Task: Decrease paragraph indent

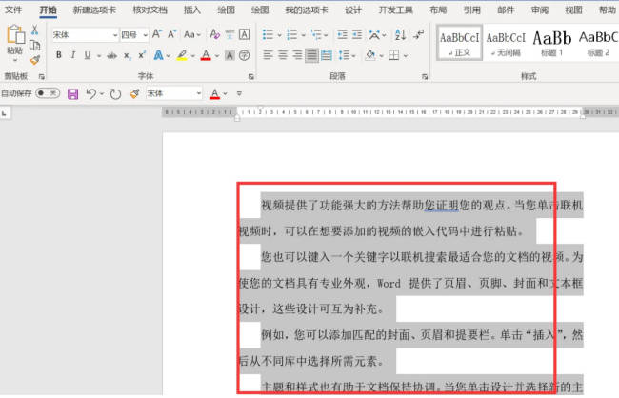Action: pyautogui.click(x=342, y=34)
